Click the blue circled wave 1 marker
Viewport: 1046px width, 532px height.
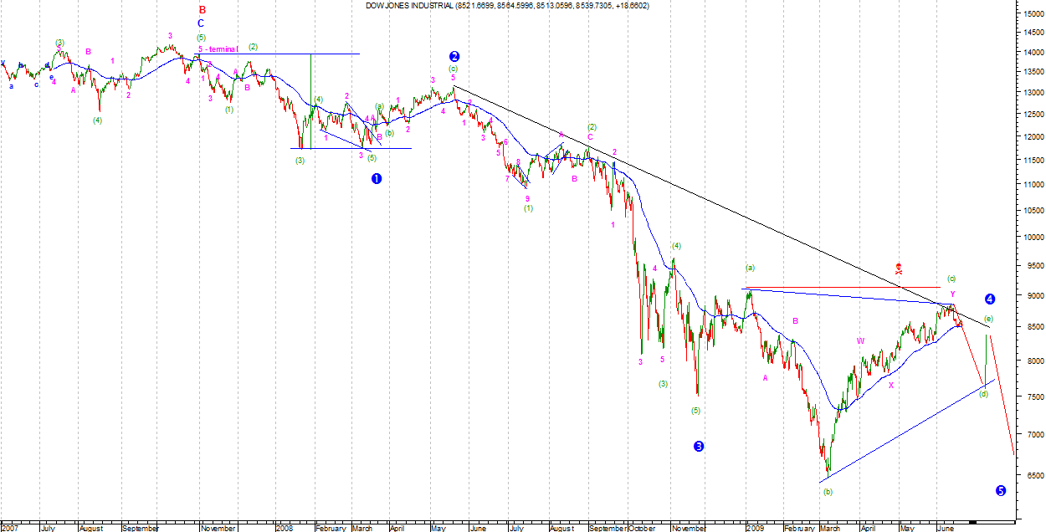tap(377, 179)
